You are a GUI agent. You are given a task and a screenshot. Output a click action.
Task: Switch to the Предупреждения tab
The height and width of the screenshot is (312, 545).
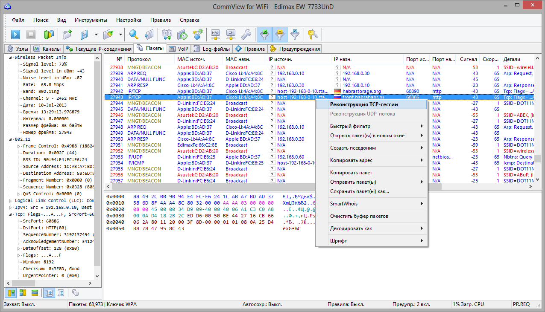295,49
